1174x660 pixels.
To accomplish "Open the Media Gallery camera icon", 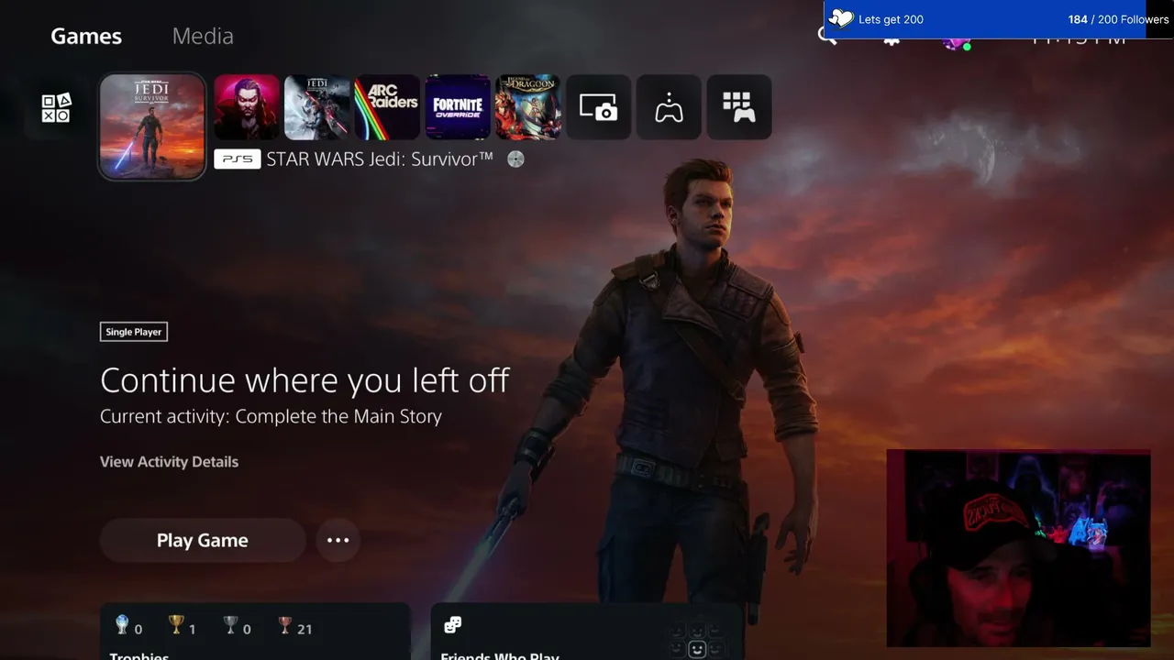I will coord(599,107).
